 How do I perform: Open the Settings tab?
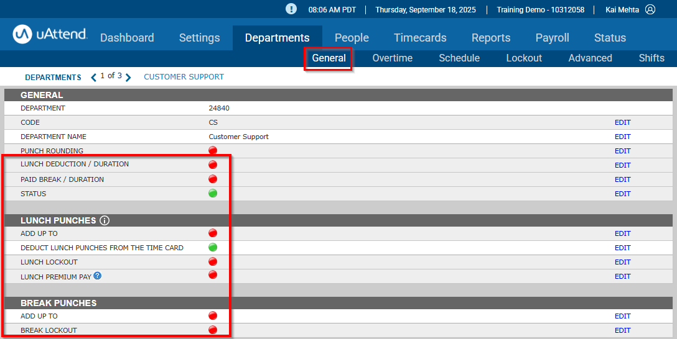[200, 38]
